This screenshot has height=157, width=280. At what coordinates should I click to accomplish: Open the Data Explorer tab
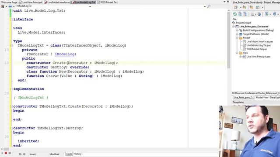tap(275, 98)
